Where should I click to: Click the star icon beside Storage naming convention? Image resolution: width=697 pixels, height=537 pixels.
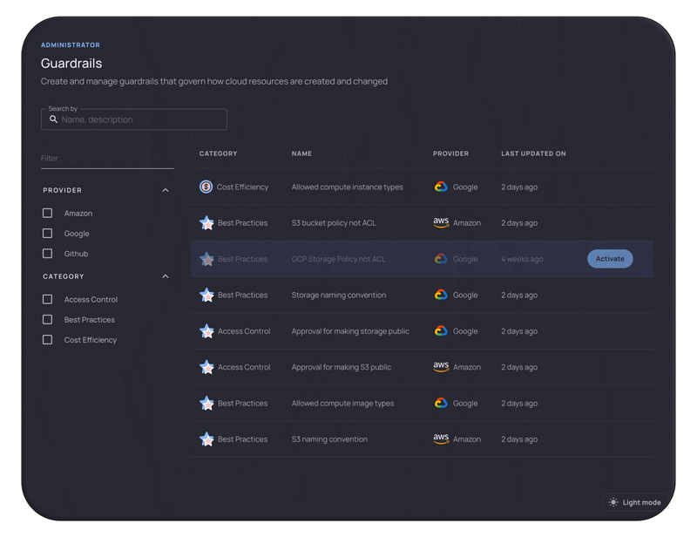click(x=206, y=295)
